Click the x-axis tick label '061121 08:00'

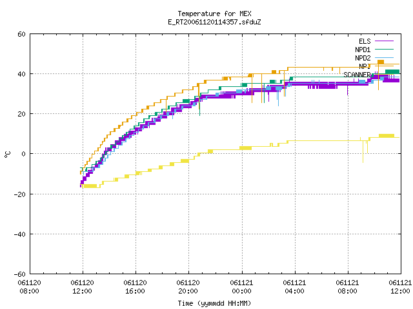click(x=347, y=286)
